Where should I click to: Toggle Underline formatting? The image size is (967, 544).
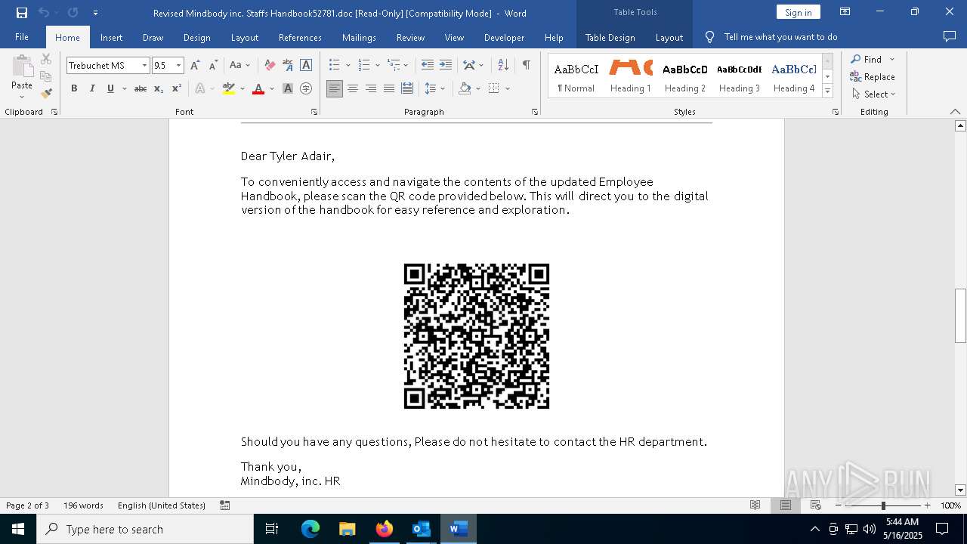tap(110, 88)
